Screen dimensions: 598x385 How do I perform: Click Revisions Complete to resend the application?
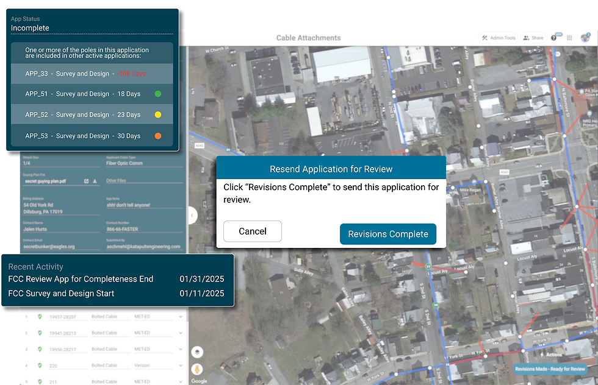click(x=388, y=234)
